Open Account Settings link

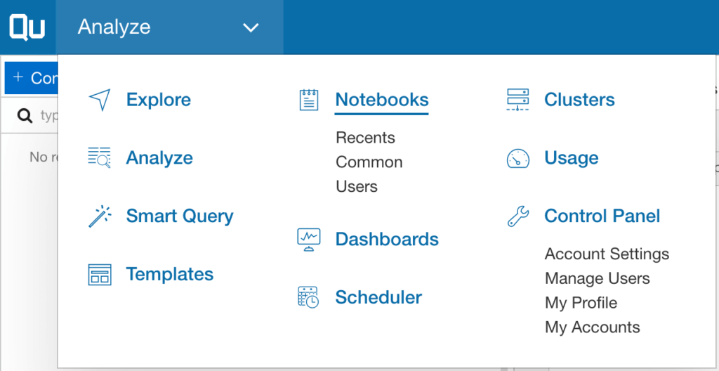click(x=607, y=254)
